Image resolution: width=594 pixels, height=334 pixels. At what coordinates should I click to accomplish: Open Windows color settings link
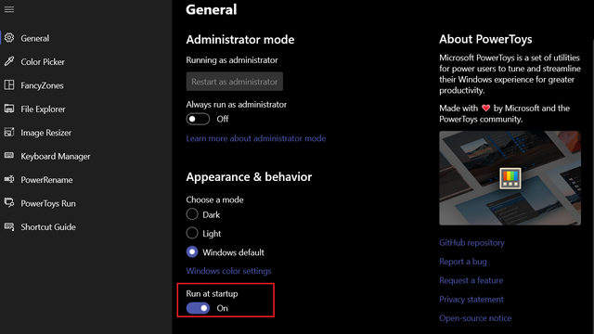pos(228,271)
